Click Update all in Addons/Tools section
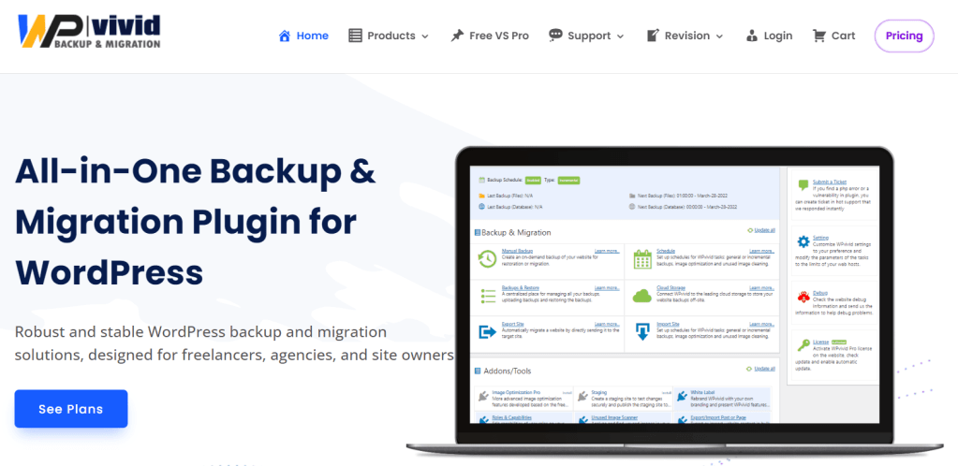Screen dimensions: 958x466 point(764,369)
